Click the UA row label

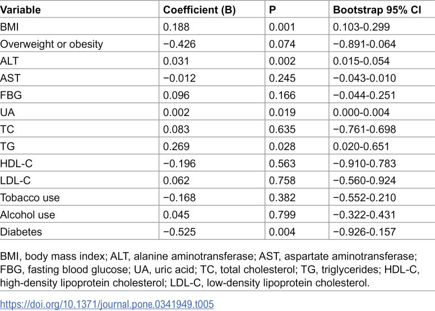tap(7, 113)
